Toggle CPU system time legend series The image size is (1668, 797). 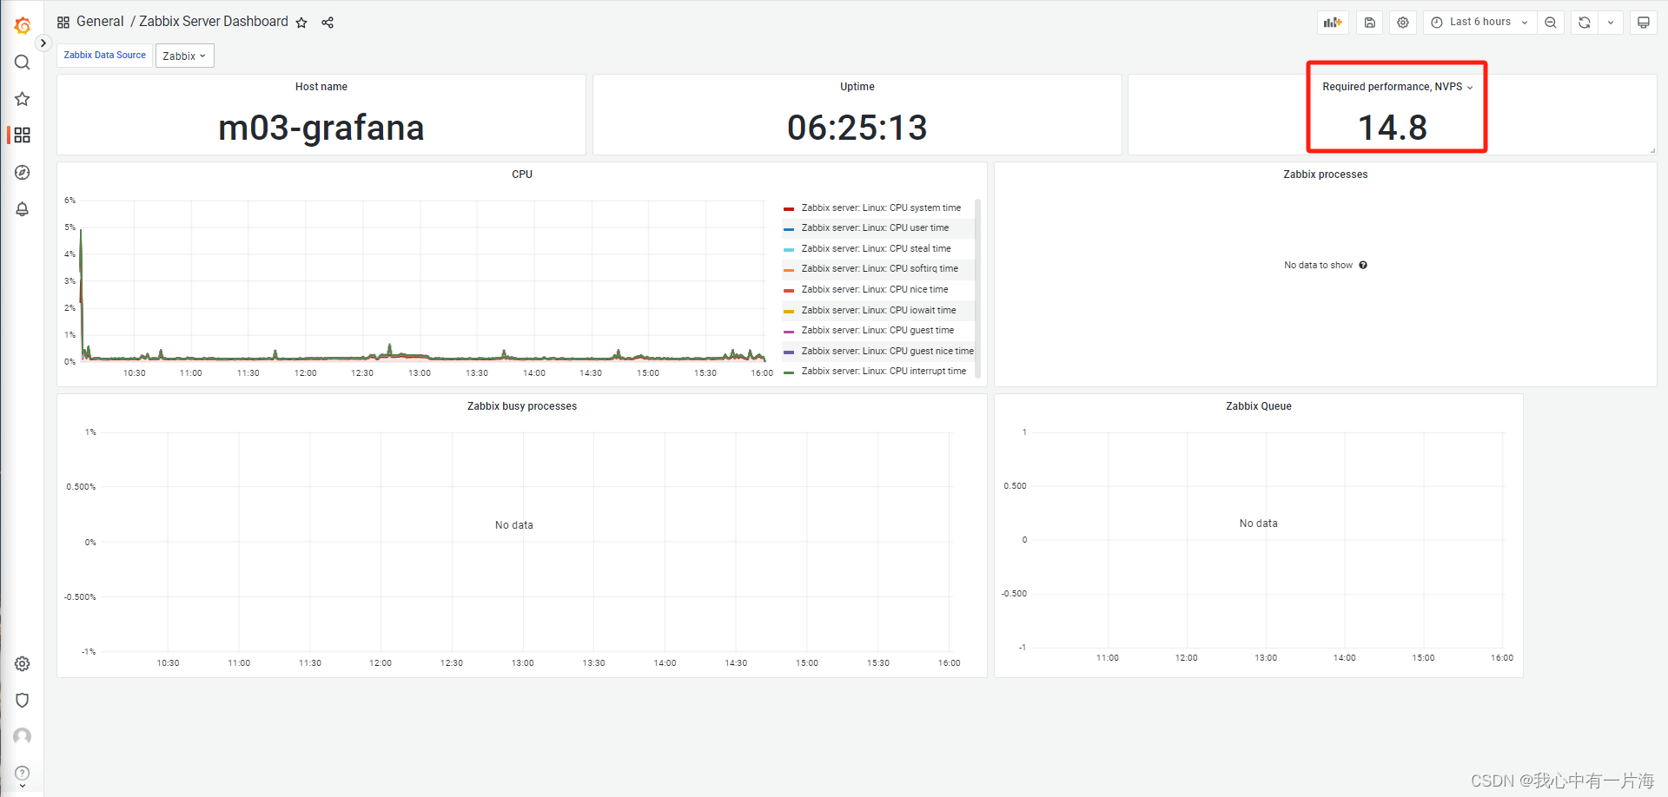click(881, 208)
